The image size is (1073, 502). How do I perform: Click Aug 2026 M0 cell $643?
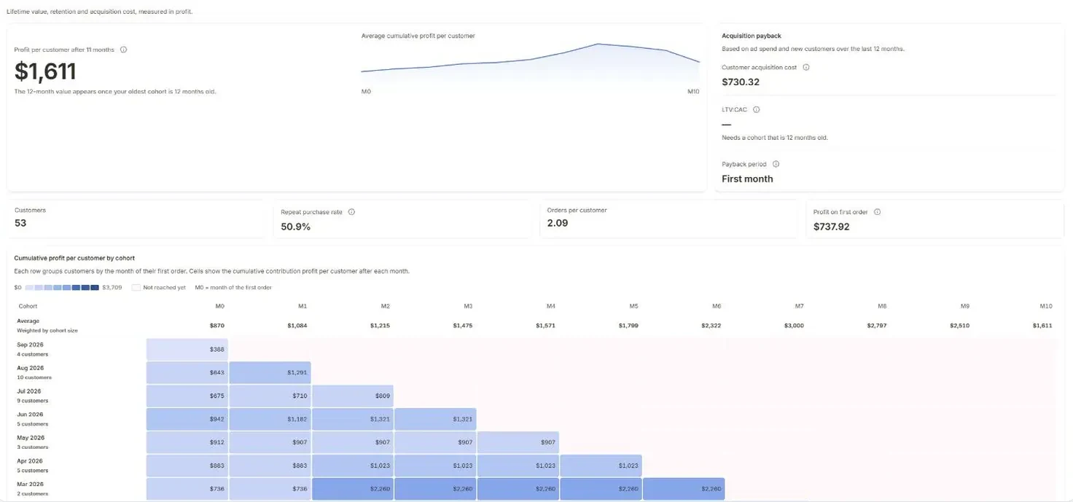click(187, 373)
